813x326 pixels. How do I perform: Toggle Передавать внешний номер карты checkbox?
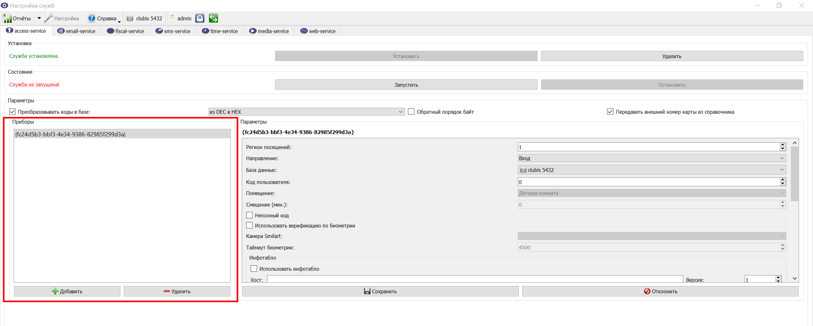coord(610,112)
